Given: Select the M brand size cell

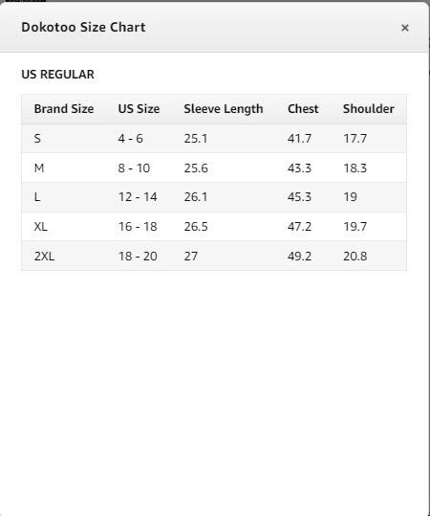Looking at the screenshot, I should (x=39, y=168).
